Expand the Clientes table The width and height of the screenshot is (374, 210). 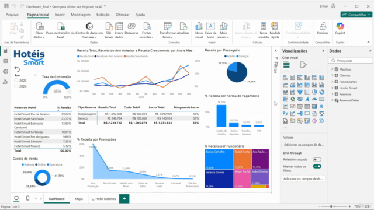(x=332, y=75)
